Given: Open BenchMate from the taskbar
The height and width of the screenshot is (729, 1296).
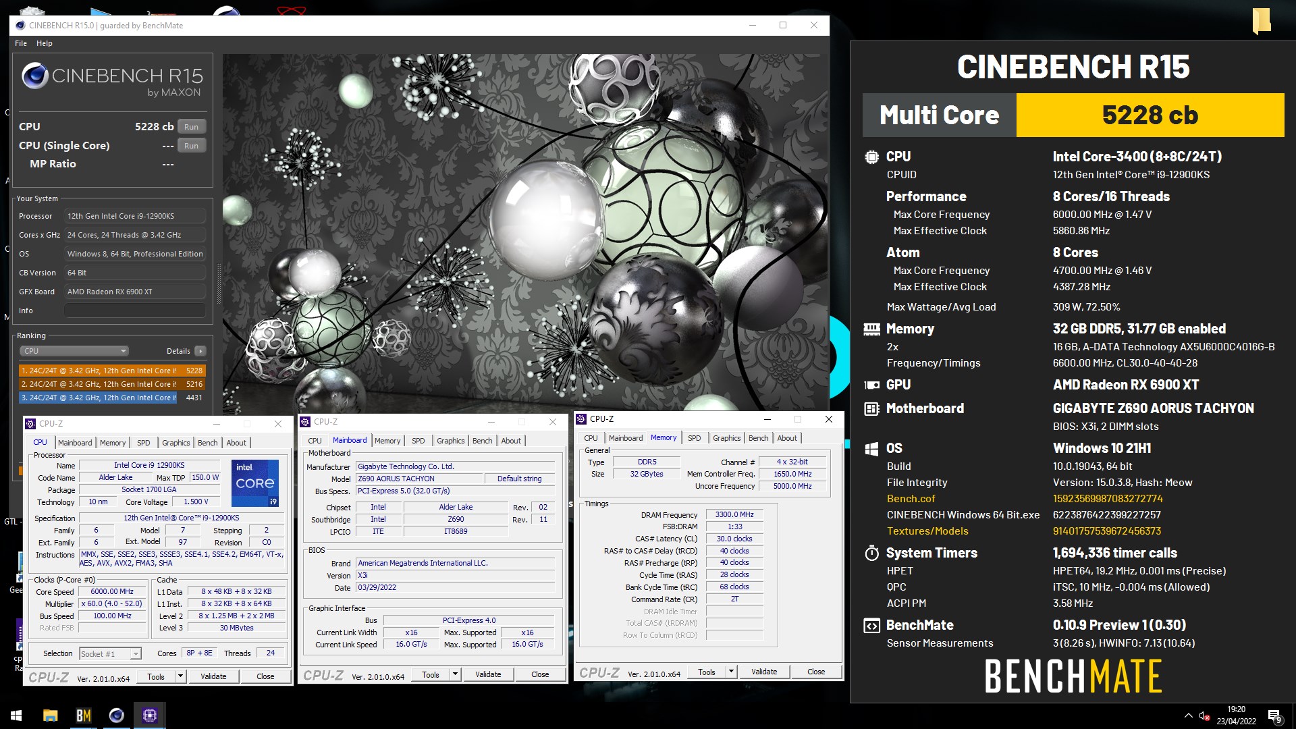Looking at the screenshot, I should coord(84,715).
